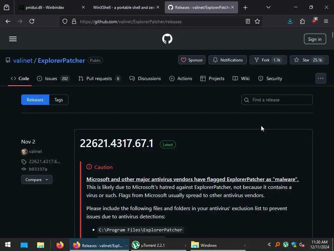Viewport: 334px width, 251px height.
Task: Open the Wiki tab
Action: coord(241,78)
